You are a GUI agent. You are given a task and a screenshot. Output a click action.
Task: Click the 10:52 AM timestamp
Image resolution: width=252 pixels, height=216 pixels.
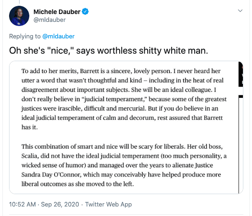(x=24, y=204)
